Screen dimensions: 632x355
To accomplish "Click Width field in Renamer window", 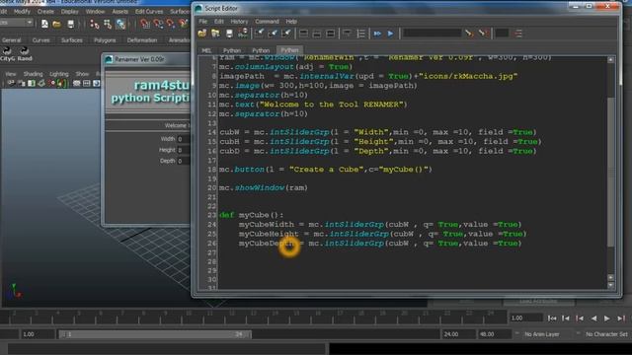I will (185, 139).
